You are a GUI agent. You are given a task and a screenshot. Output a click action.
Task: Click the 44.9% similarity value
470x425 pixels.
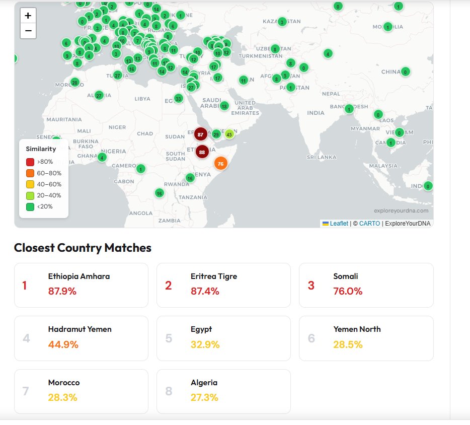[x=63, y=344]
